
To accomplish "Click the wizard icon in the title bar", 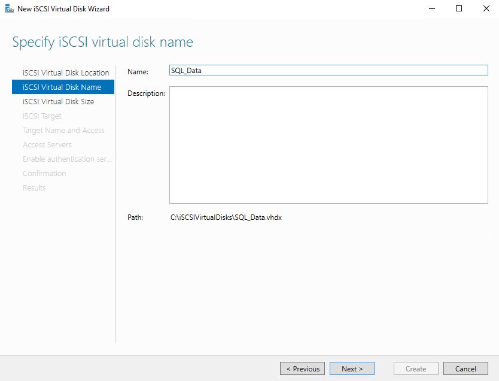I will (x=9, y=9).
